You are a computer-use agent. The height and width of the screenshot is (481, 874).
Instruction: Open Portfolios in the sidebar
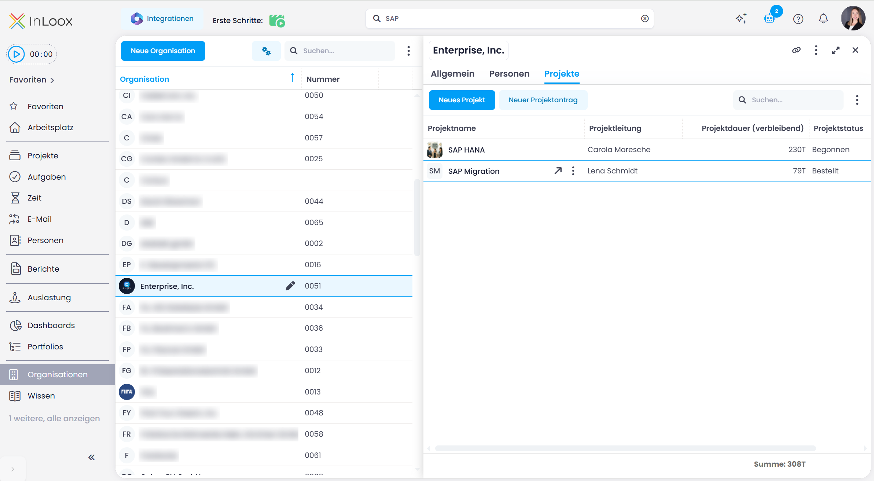pos(45,347)
